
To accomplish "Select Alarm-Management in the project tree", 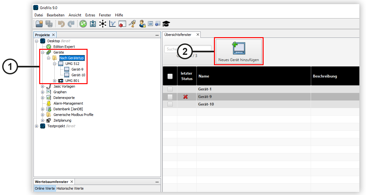I will point(68,103).
